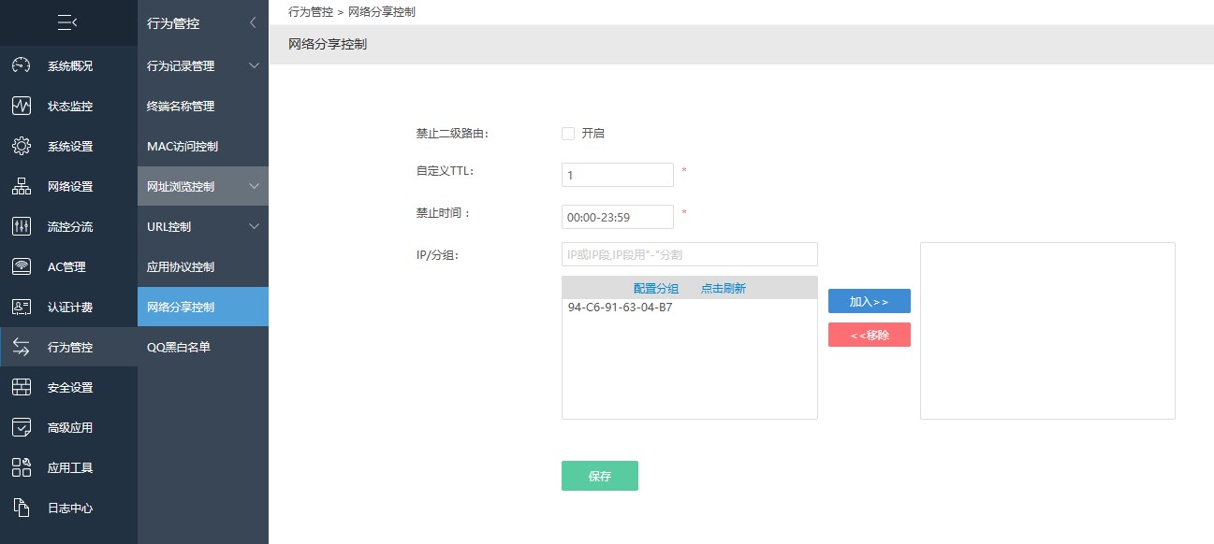Expand 网址浏览控制 submenu chevron
1214x544 pixels.
254,186
